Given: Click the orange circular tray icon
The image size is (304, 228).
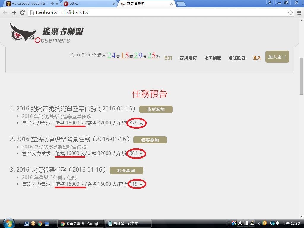Looking at the screenshot, I should click(265, 223).
